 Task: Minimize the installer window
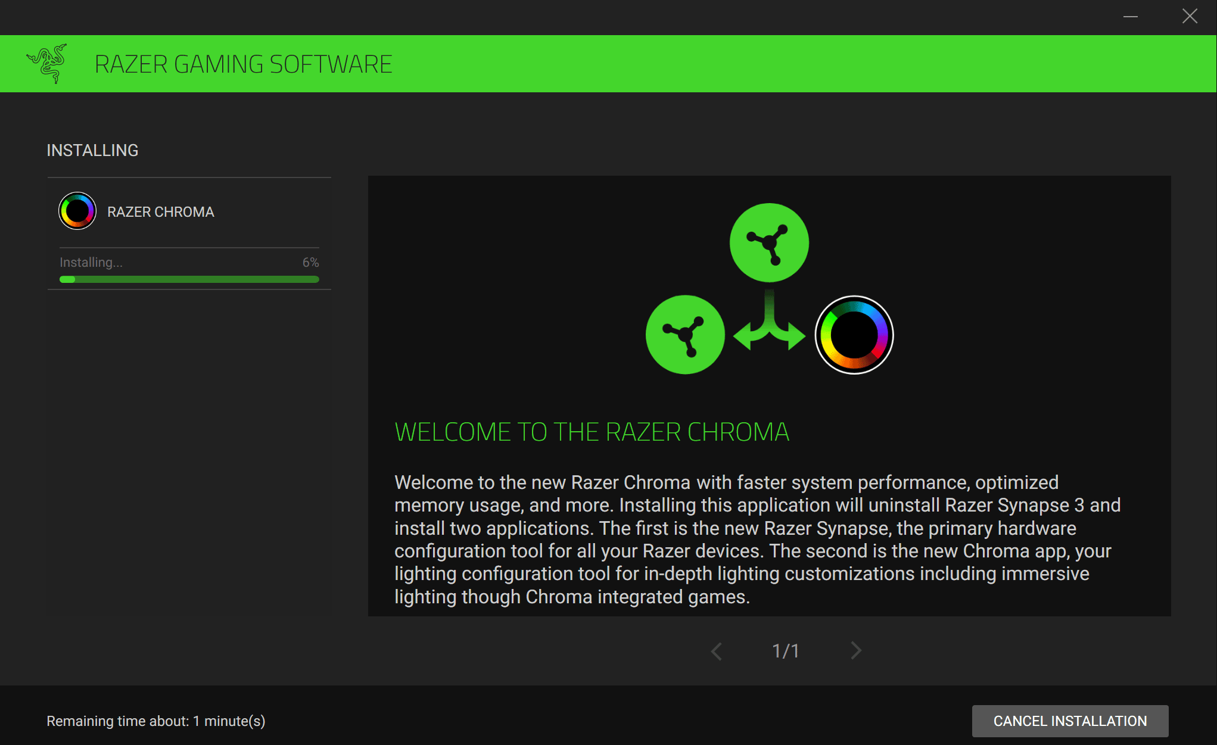(x=1129, y=17)
